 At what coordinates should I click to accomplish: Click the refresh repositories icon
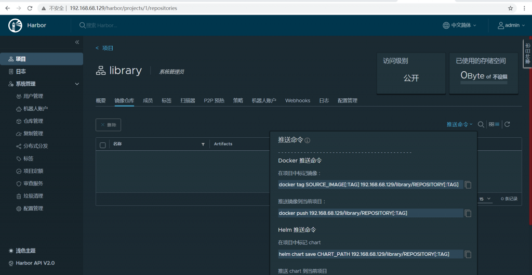tap(507, 124)
